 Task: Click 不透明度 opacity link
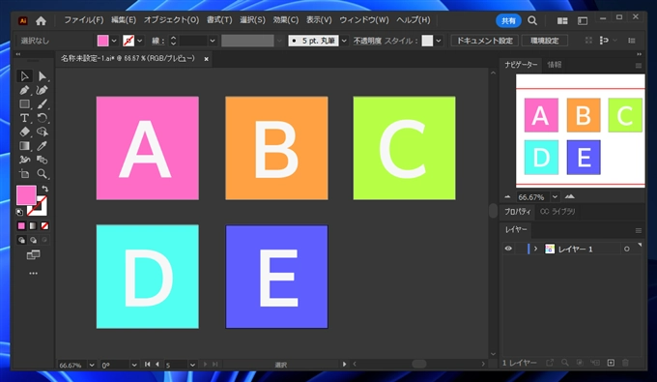pos(367,41)
